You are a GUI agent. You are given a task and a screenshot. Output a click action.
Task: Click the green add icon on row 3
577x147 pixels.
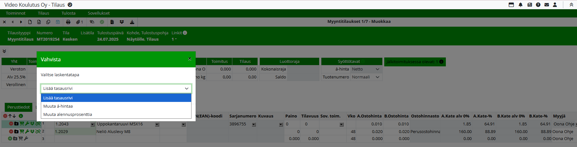pos(10,138)
